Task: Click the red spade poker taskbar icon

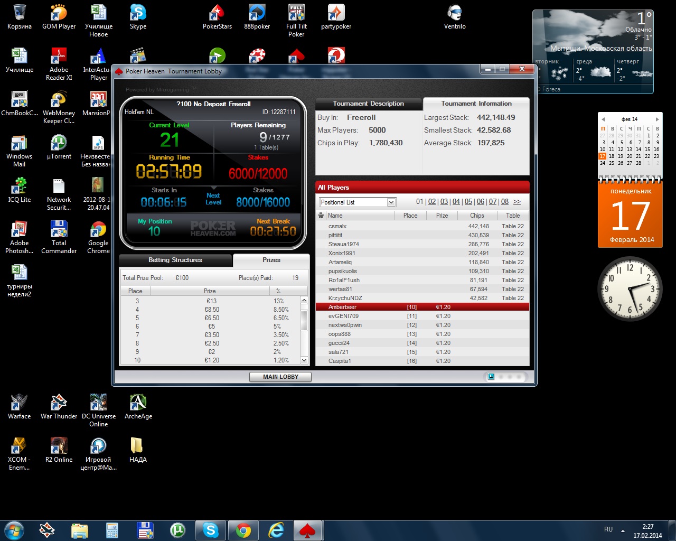Action: coord(307,530)
